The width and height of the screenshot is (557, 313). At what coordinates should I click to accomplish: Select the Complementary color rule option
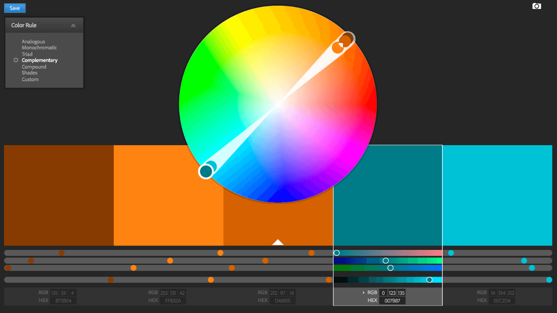40,60
